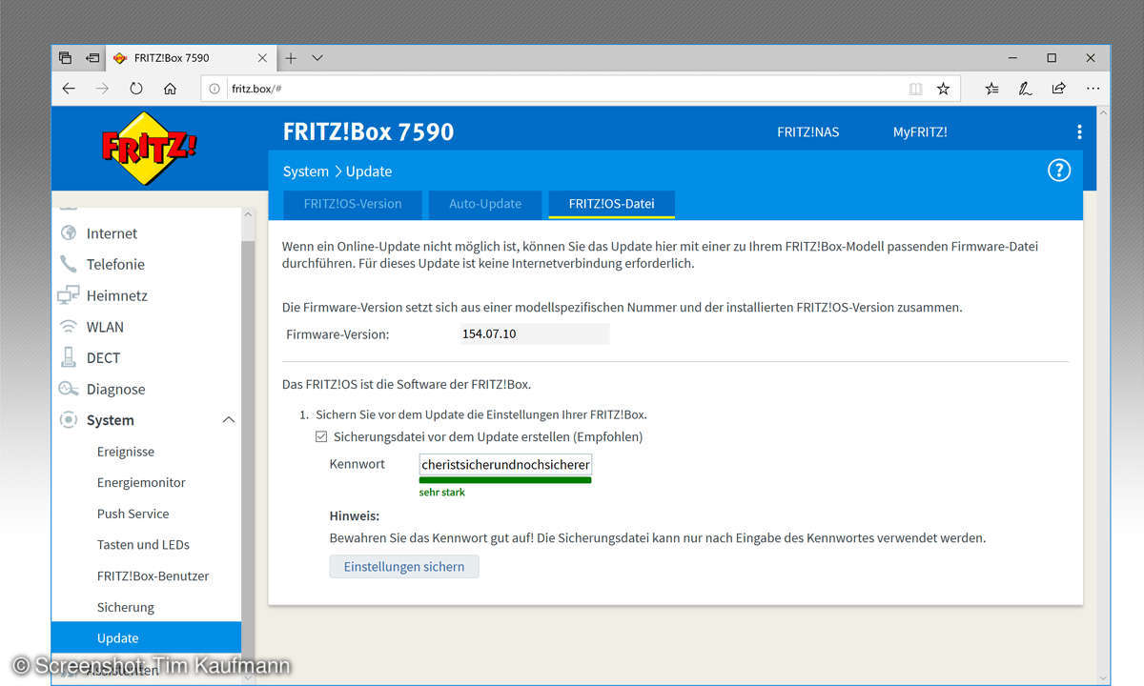Open Heimnetz in the sidebar
Screen dimensions: 1144x686
click(x=116, y=295)
